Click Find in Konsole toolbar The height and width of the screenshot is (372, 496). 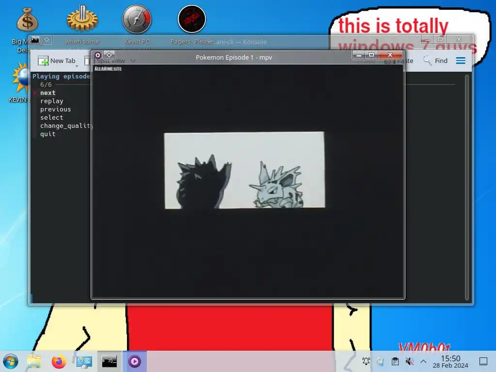(x=435, y=61)
